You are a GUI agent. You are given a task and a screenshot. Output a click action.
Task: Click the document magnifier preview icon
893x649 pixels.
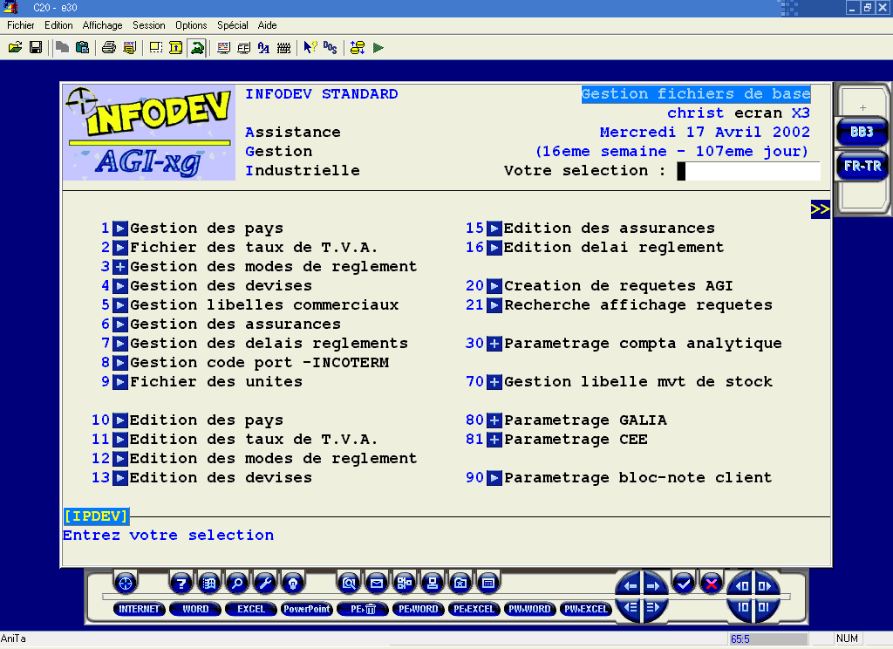tap(349, 583)
